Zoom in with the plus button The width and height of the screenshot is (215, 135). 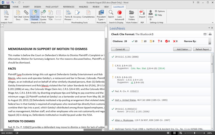(204, 133)
